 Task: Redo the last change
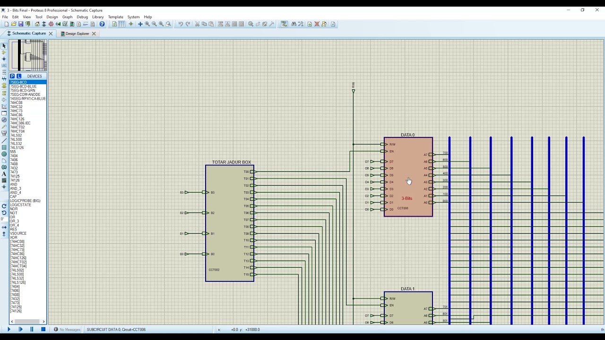coord(188,24)
